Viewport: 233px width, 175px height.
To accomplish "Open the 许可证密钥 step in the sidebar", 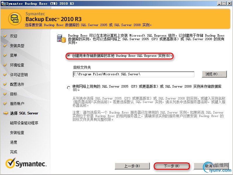I will (19, 75).
